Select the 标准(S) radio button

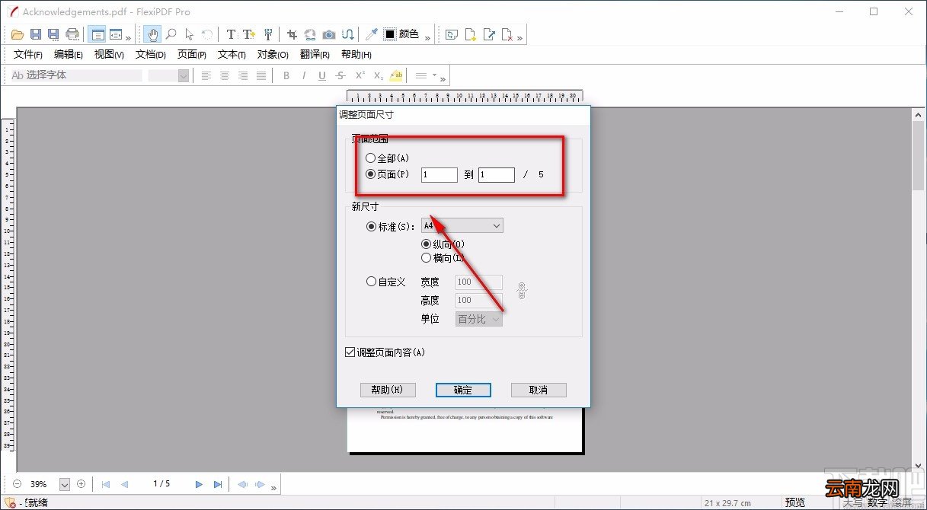[x=371, y=226]
